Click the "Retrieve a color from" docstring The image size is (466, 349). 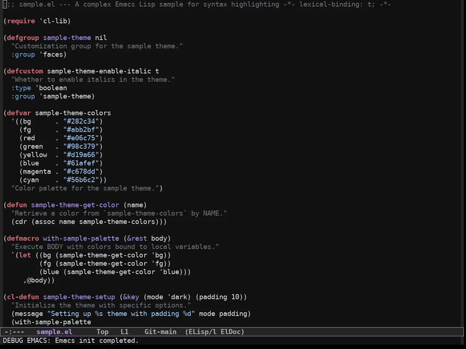click(x=119, y=213)
